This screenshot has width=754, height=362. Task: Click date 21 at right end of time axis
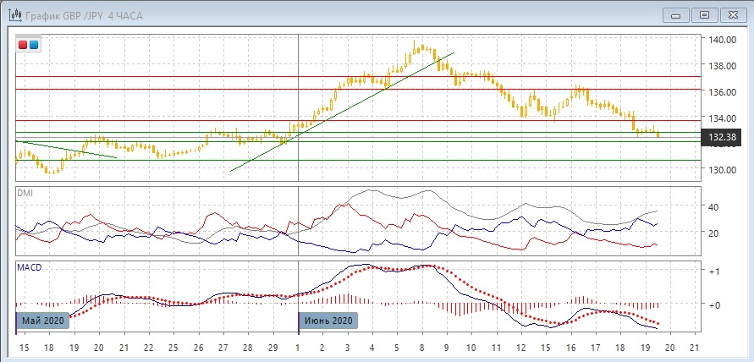(695, 348)
